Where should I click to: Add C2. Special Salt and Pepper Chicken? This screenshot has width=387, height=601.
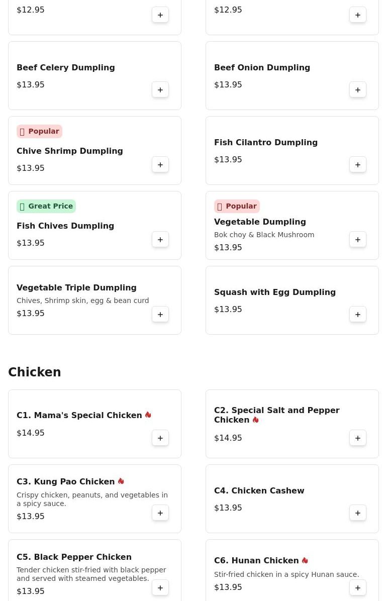[x=358, y=438]
